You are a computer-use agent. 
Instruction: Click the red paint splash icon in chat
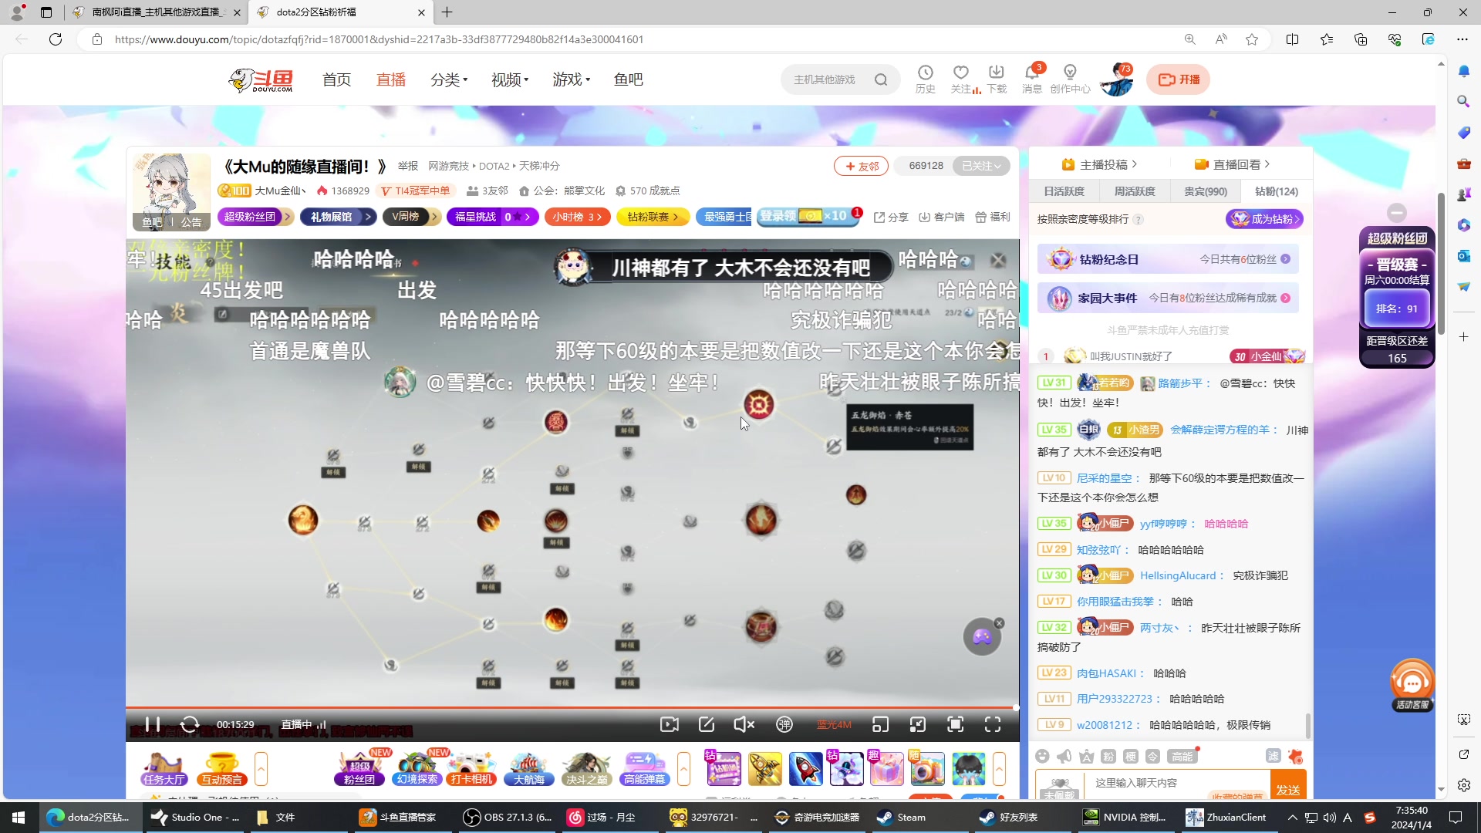tap(1296, 757)
